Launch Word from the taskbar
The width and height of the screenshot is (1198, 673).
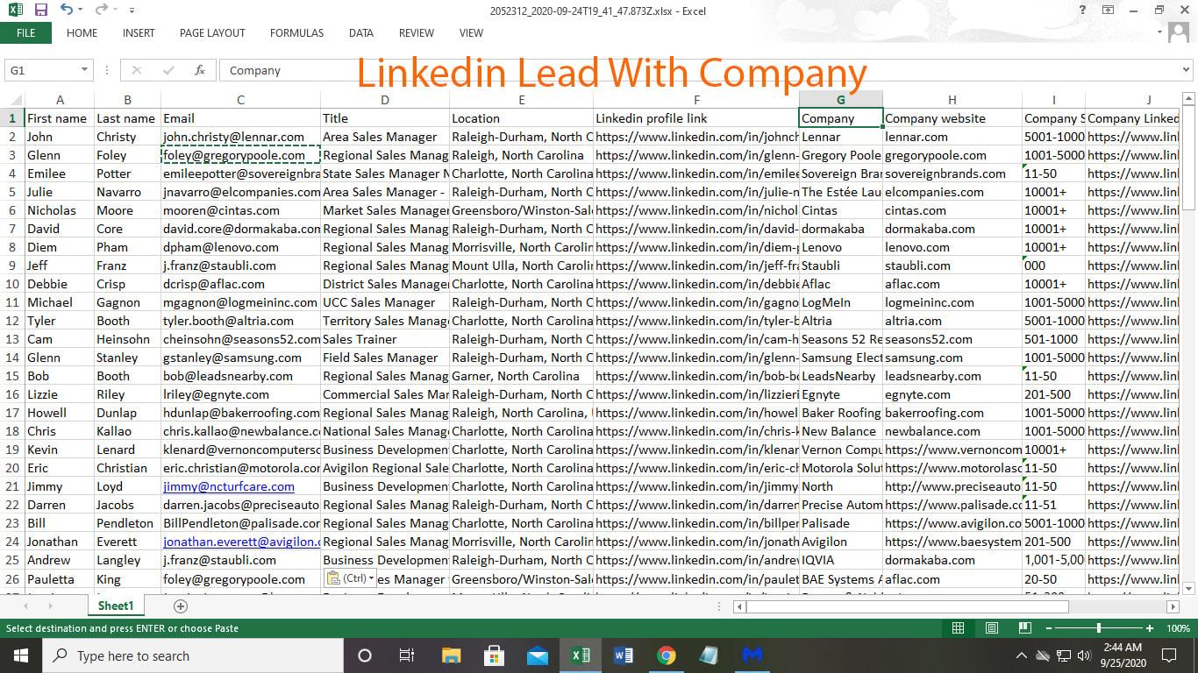(624, 655)
